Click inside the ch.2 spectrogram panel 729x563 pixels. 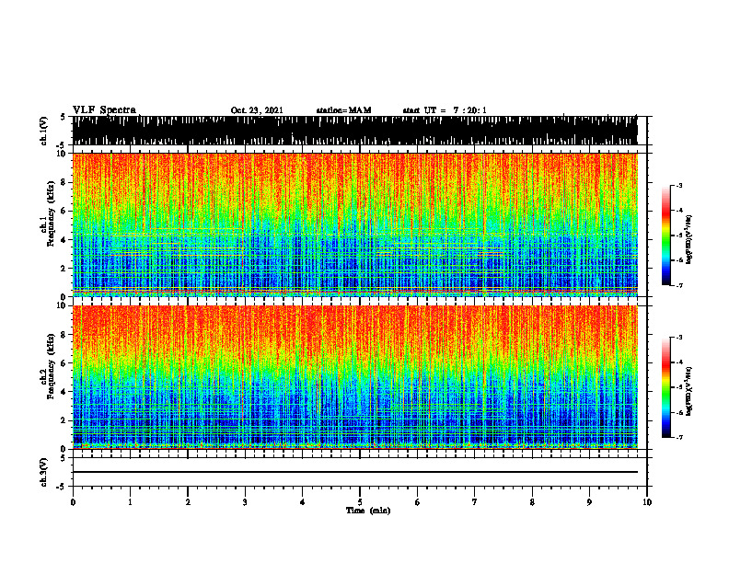click(x=354, y=377)
